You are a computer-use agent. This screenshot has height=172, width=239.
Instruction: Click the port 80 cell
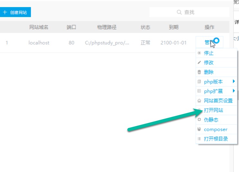click(71, 43)
